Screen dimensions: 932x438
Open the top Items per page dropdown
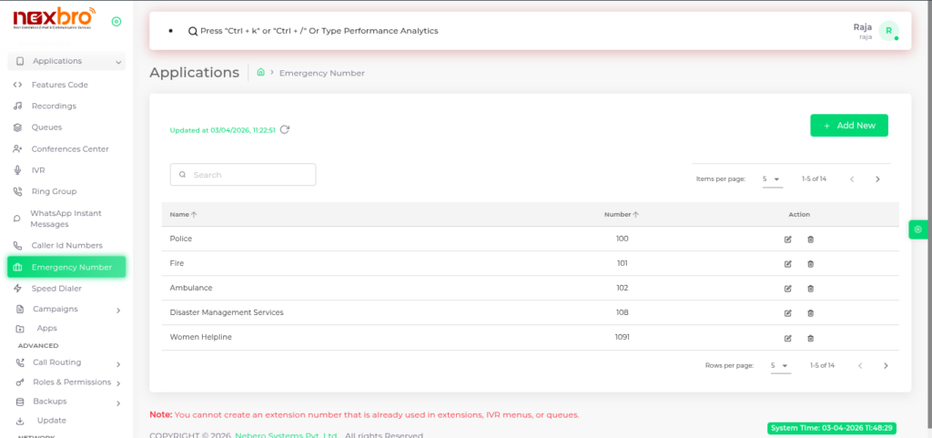[x=771, y=179]
